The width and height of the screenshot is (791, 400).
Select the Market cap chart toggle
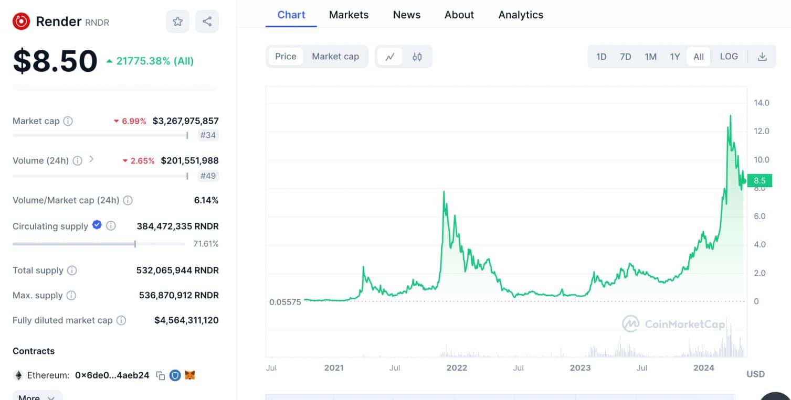click(335, 57)
